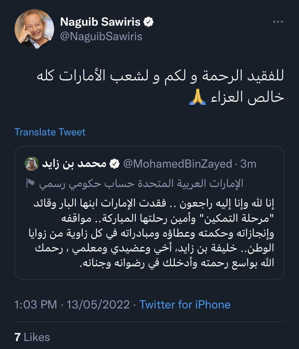Click the quoted tweet's small profile avatar

pyautogui.click(x=31, y=164)
